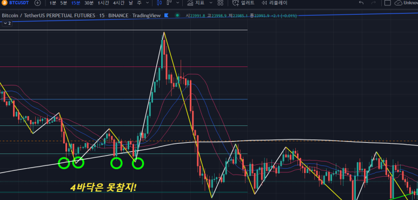The image size is (418, 200).
Task: Select the 5분 timeframe
Action: pyautogui.click(x=64, y=3)
